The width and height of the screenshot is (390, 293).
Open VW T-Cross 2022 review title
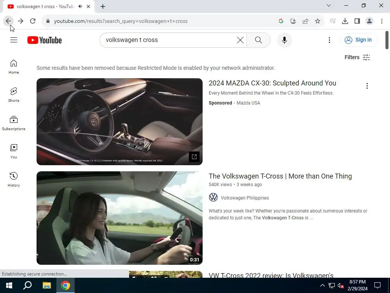(x=271, y=275)
